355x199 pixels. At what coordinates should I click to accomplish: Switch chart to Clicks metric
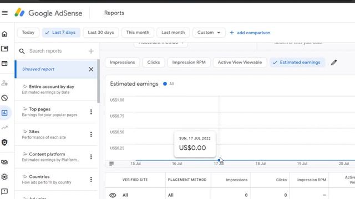tap(154, 62)
